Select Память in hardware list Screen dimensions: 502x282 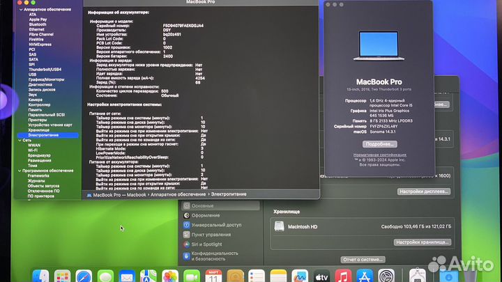35,110
